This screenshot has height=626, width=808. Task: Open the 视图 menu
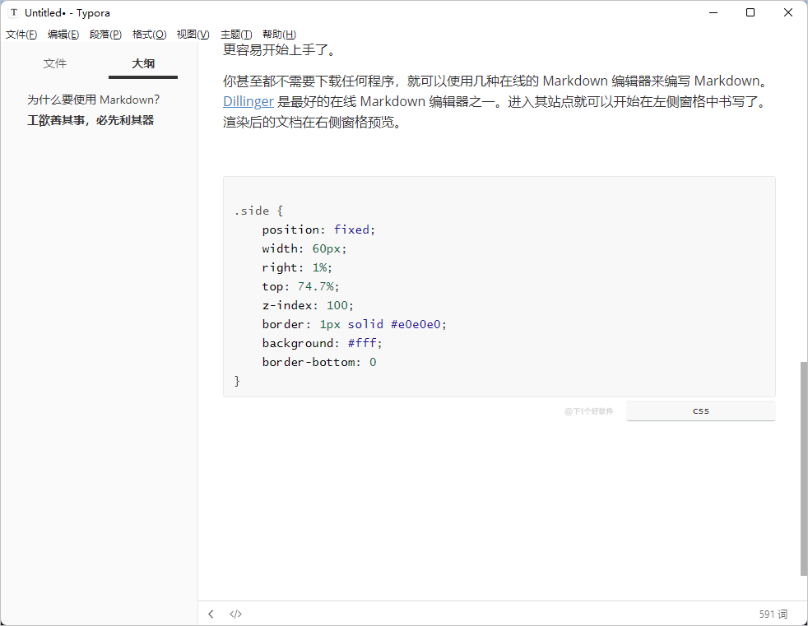coord(193,35)
